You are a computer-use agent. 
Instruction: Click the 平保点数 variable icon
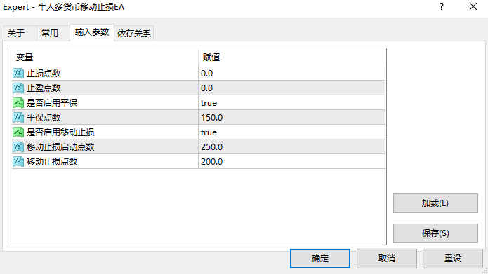[x=18, y=118]
